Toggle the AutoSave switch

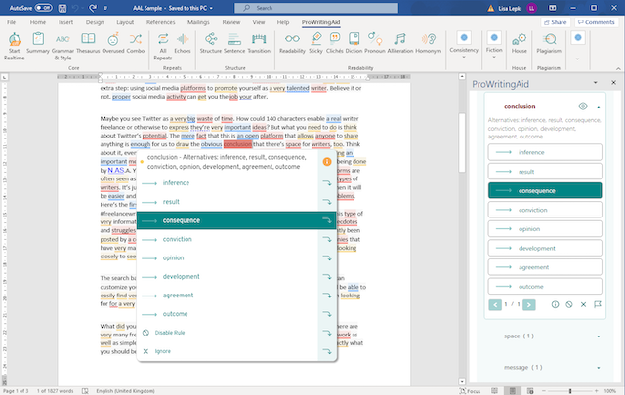[x=43, y=8]
